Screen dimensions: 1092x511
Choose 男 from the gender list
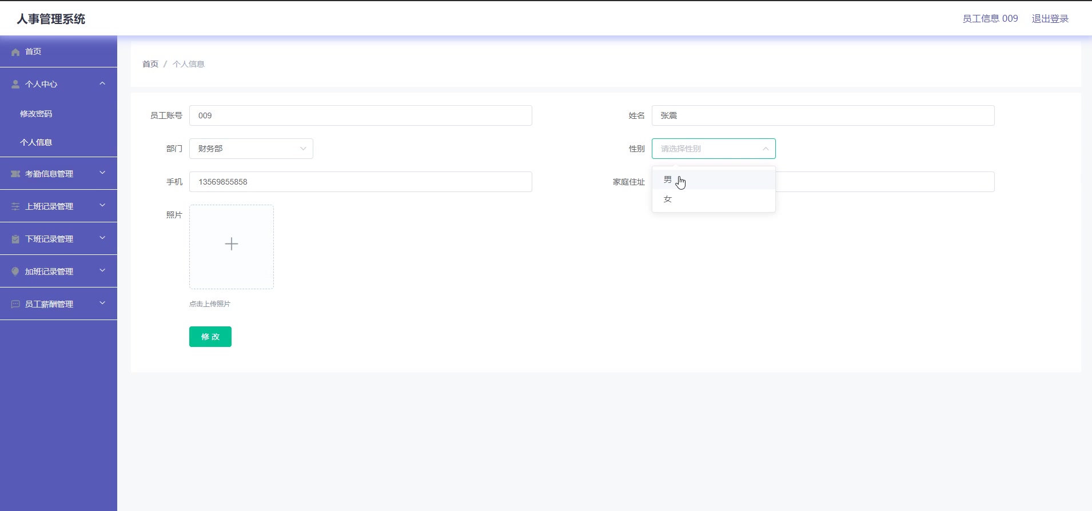coord(714,179)
